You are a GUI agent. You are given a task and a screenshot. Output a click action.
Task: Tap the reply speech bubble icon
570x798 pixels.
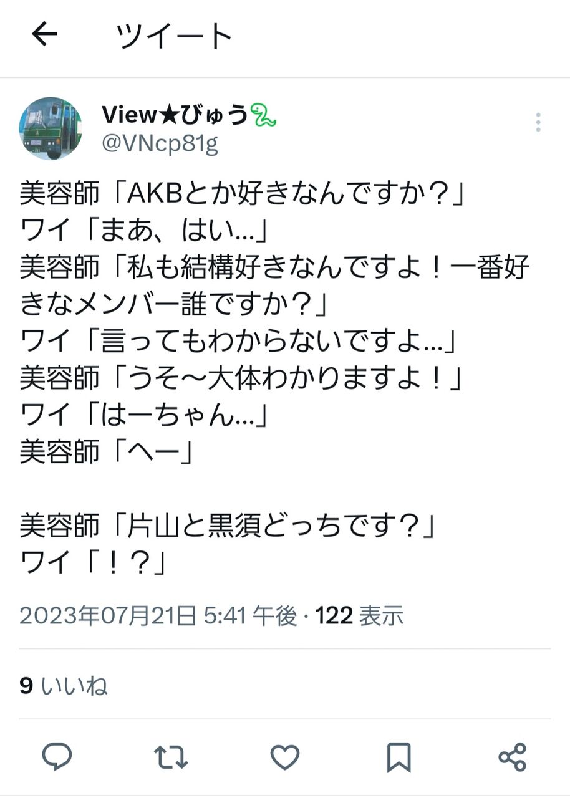57,757
